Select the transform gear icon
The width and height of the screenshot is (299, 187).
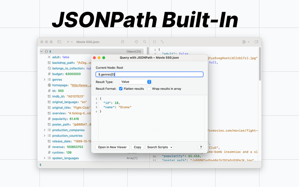136,41
